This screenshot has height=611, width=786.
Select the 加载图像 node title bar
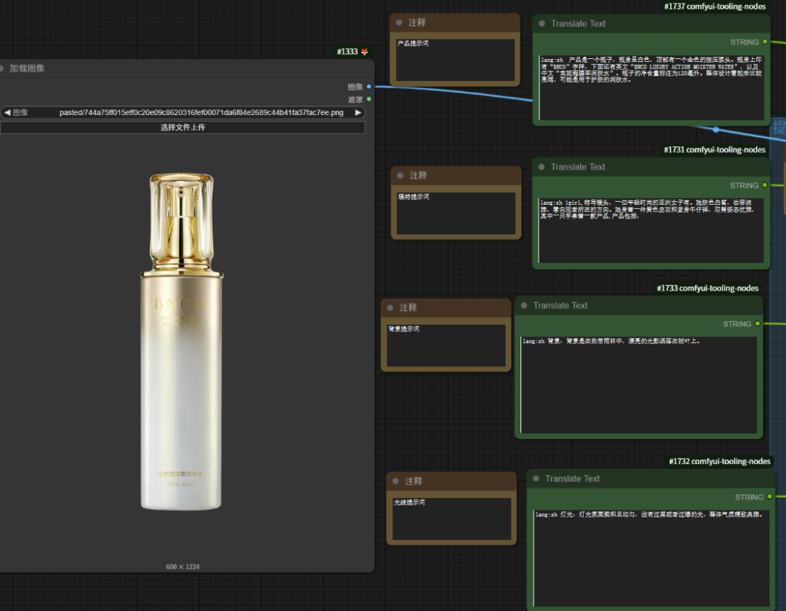(x=186, y=68)
